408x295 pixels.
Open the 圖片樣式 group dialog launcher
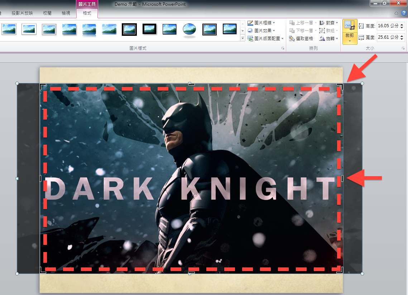(x=283, y=48)
